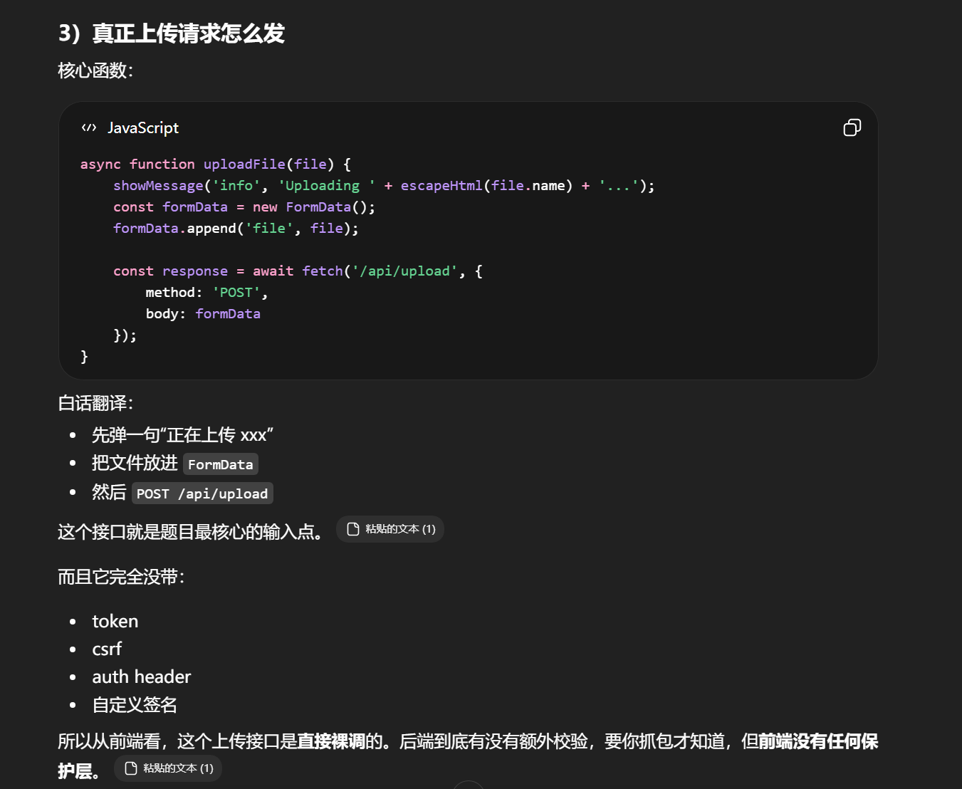The image size is (962, 789).
Task: Click the 自定义签名 bullet item
Action: pyautogui.click(x=135, y=705)
